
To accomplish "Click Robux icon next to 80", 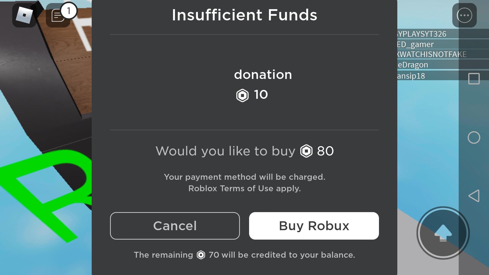I will click(x=306, y=151).
